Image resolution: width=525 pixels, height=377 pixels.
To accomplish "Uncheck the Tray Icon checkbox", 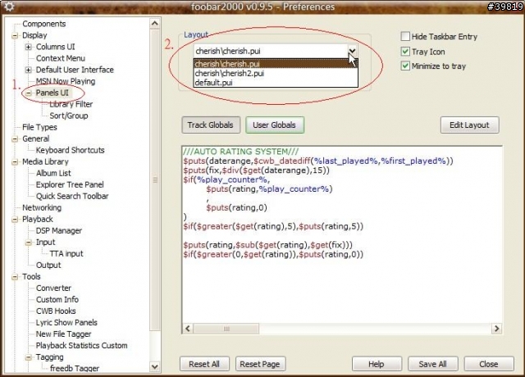I will tap(405, 51).
